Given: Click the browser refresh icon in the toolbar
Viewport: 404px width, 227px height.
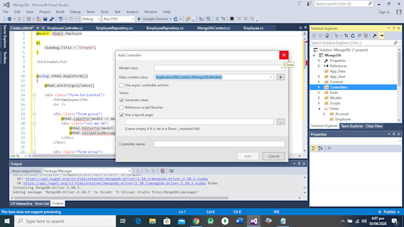Looking at the screenshot, I should 176,19.
